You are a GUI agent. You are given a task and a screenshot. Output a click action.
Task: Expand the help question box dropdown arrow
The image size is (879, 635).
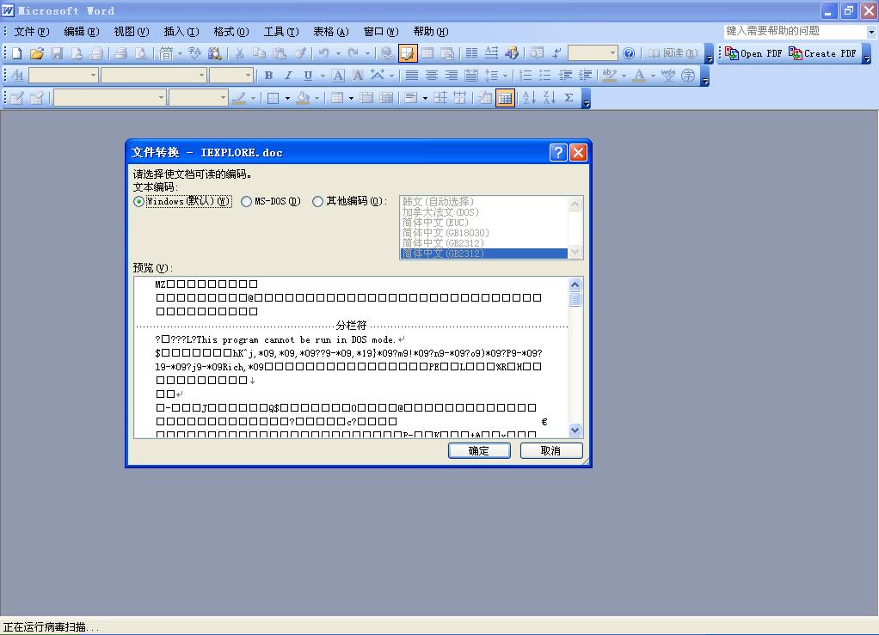point(871,32)
